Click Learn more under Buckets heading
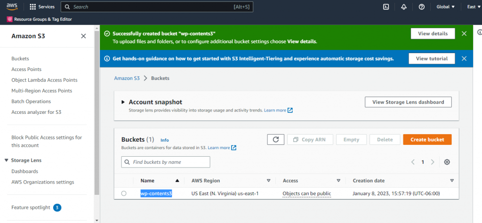Viewport: 482px width, 223px height. click(x=219, y=148)
